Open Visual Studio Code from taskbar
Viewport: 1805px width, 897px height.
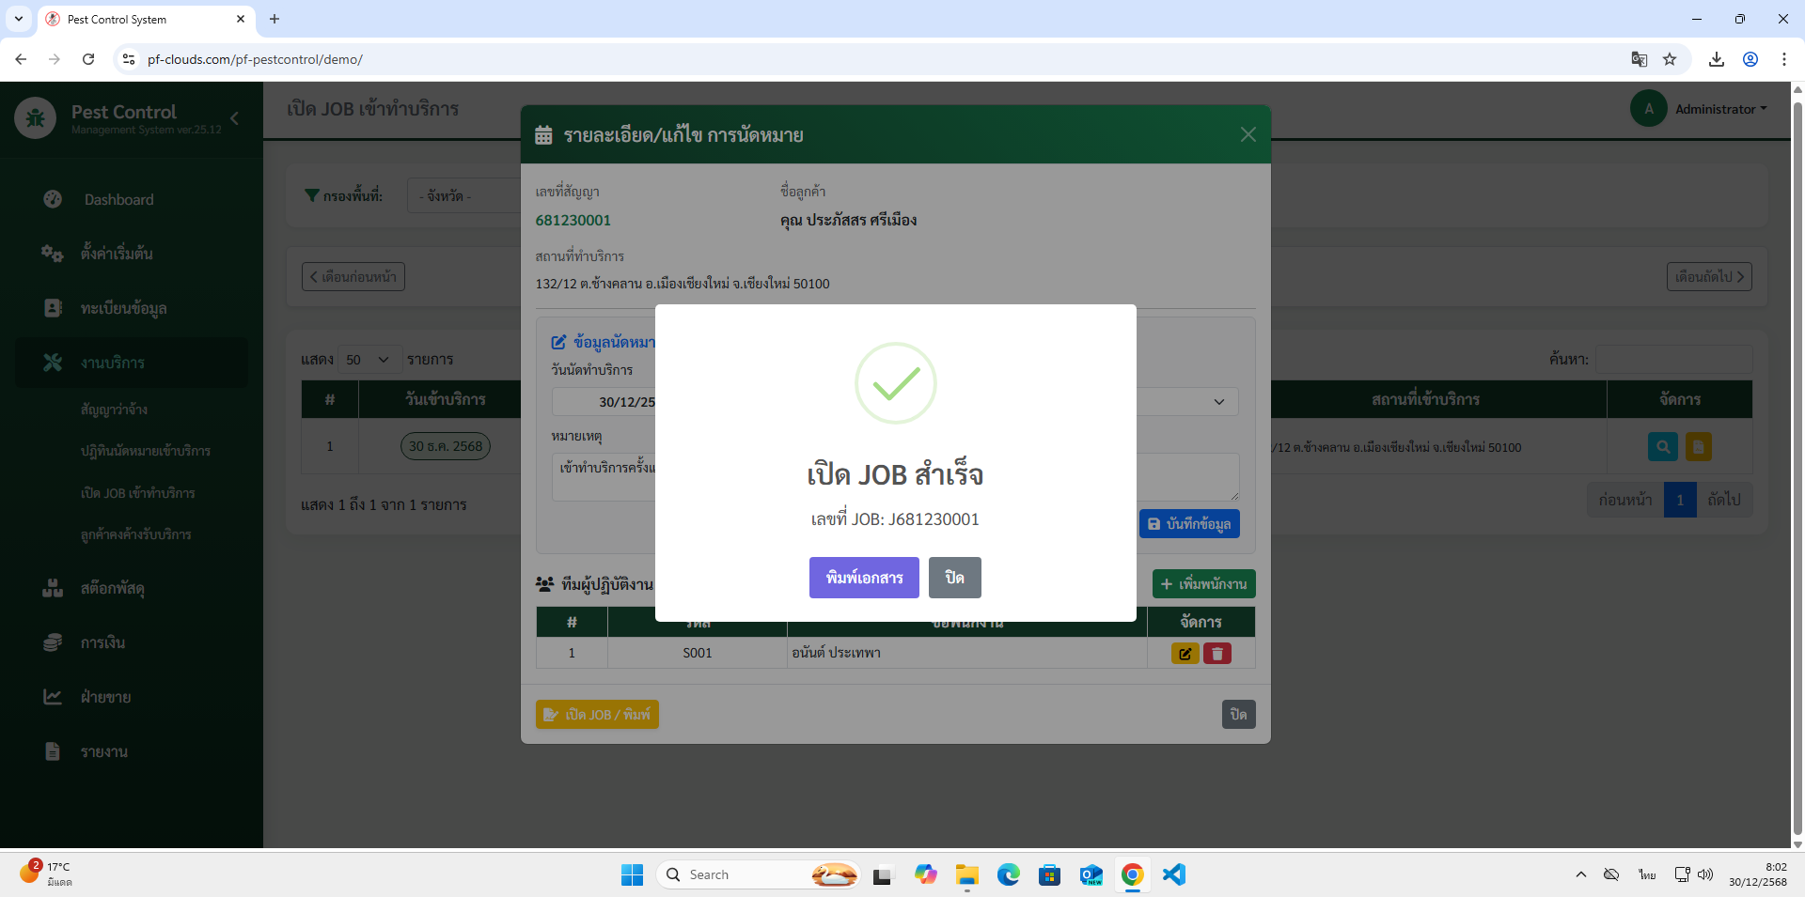point(1173,874)
